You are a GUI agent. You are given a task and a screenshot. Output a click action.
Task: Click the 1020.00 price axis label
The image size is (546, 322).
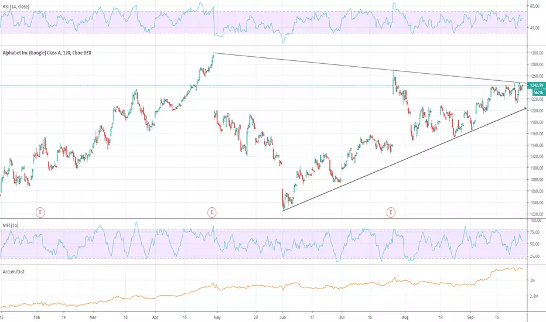point(537,214)
